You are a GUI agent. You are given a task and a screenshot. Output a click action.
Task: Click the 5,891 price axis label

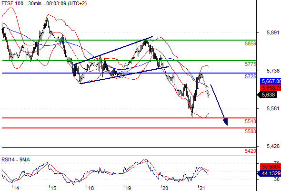[x=273, y=32]
